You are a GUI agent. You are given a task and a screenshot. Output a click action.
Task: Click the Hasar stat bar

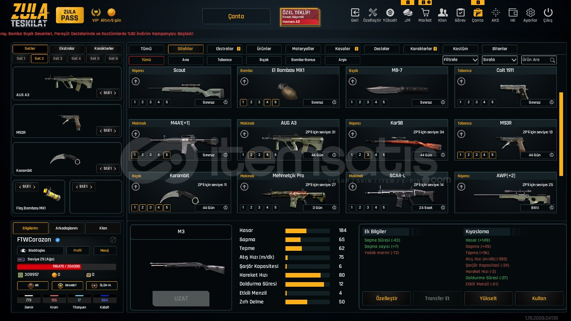point(308,231)
